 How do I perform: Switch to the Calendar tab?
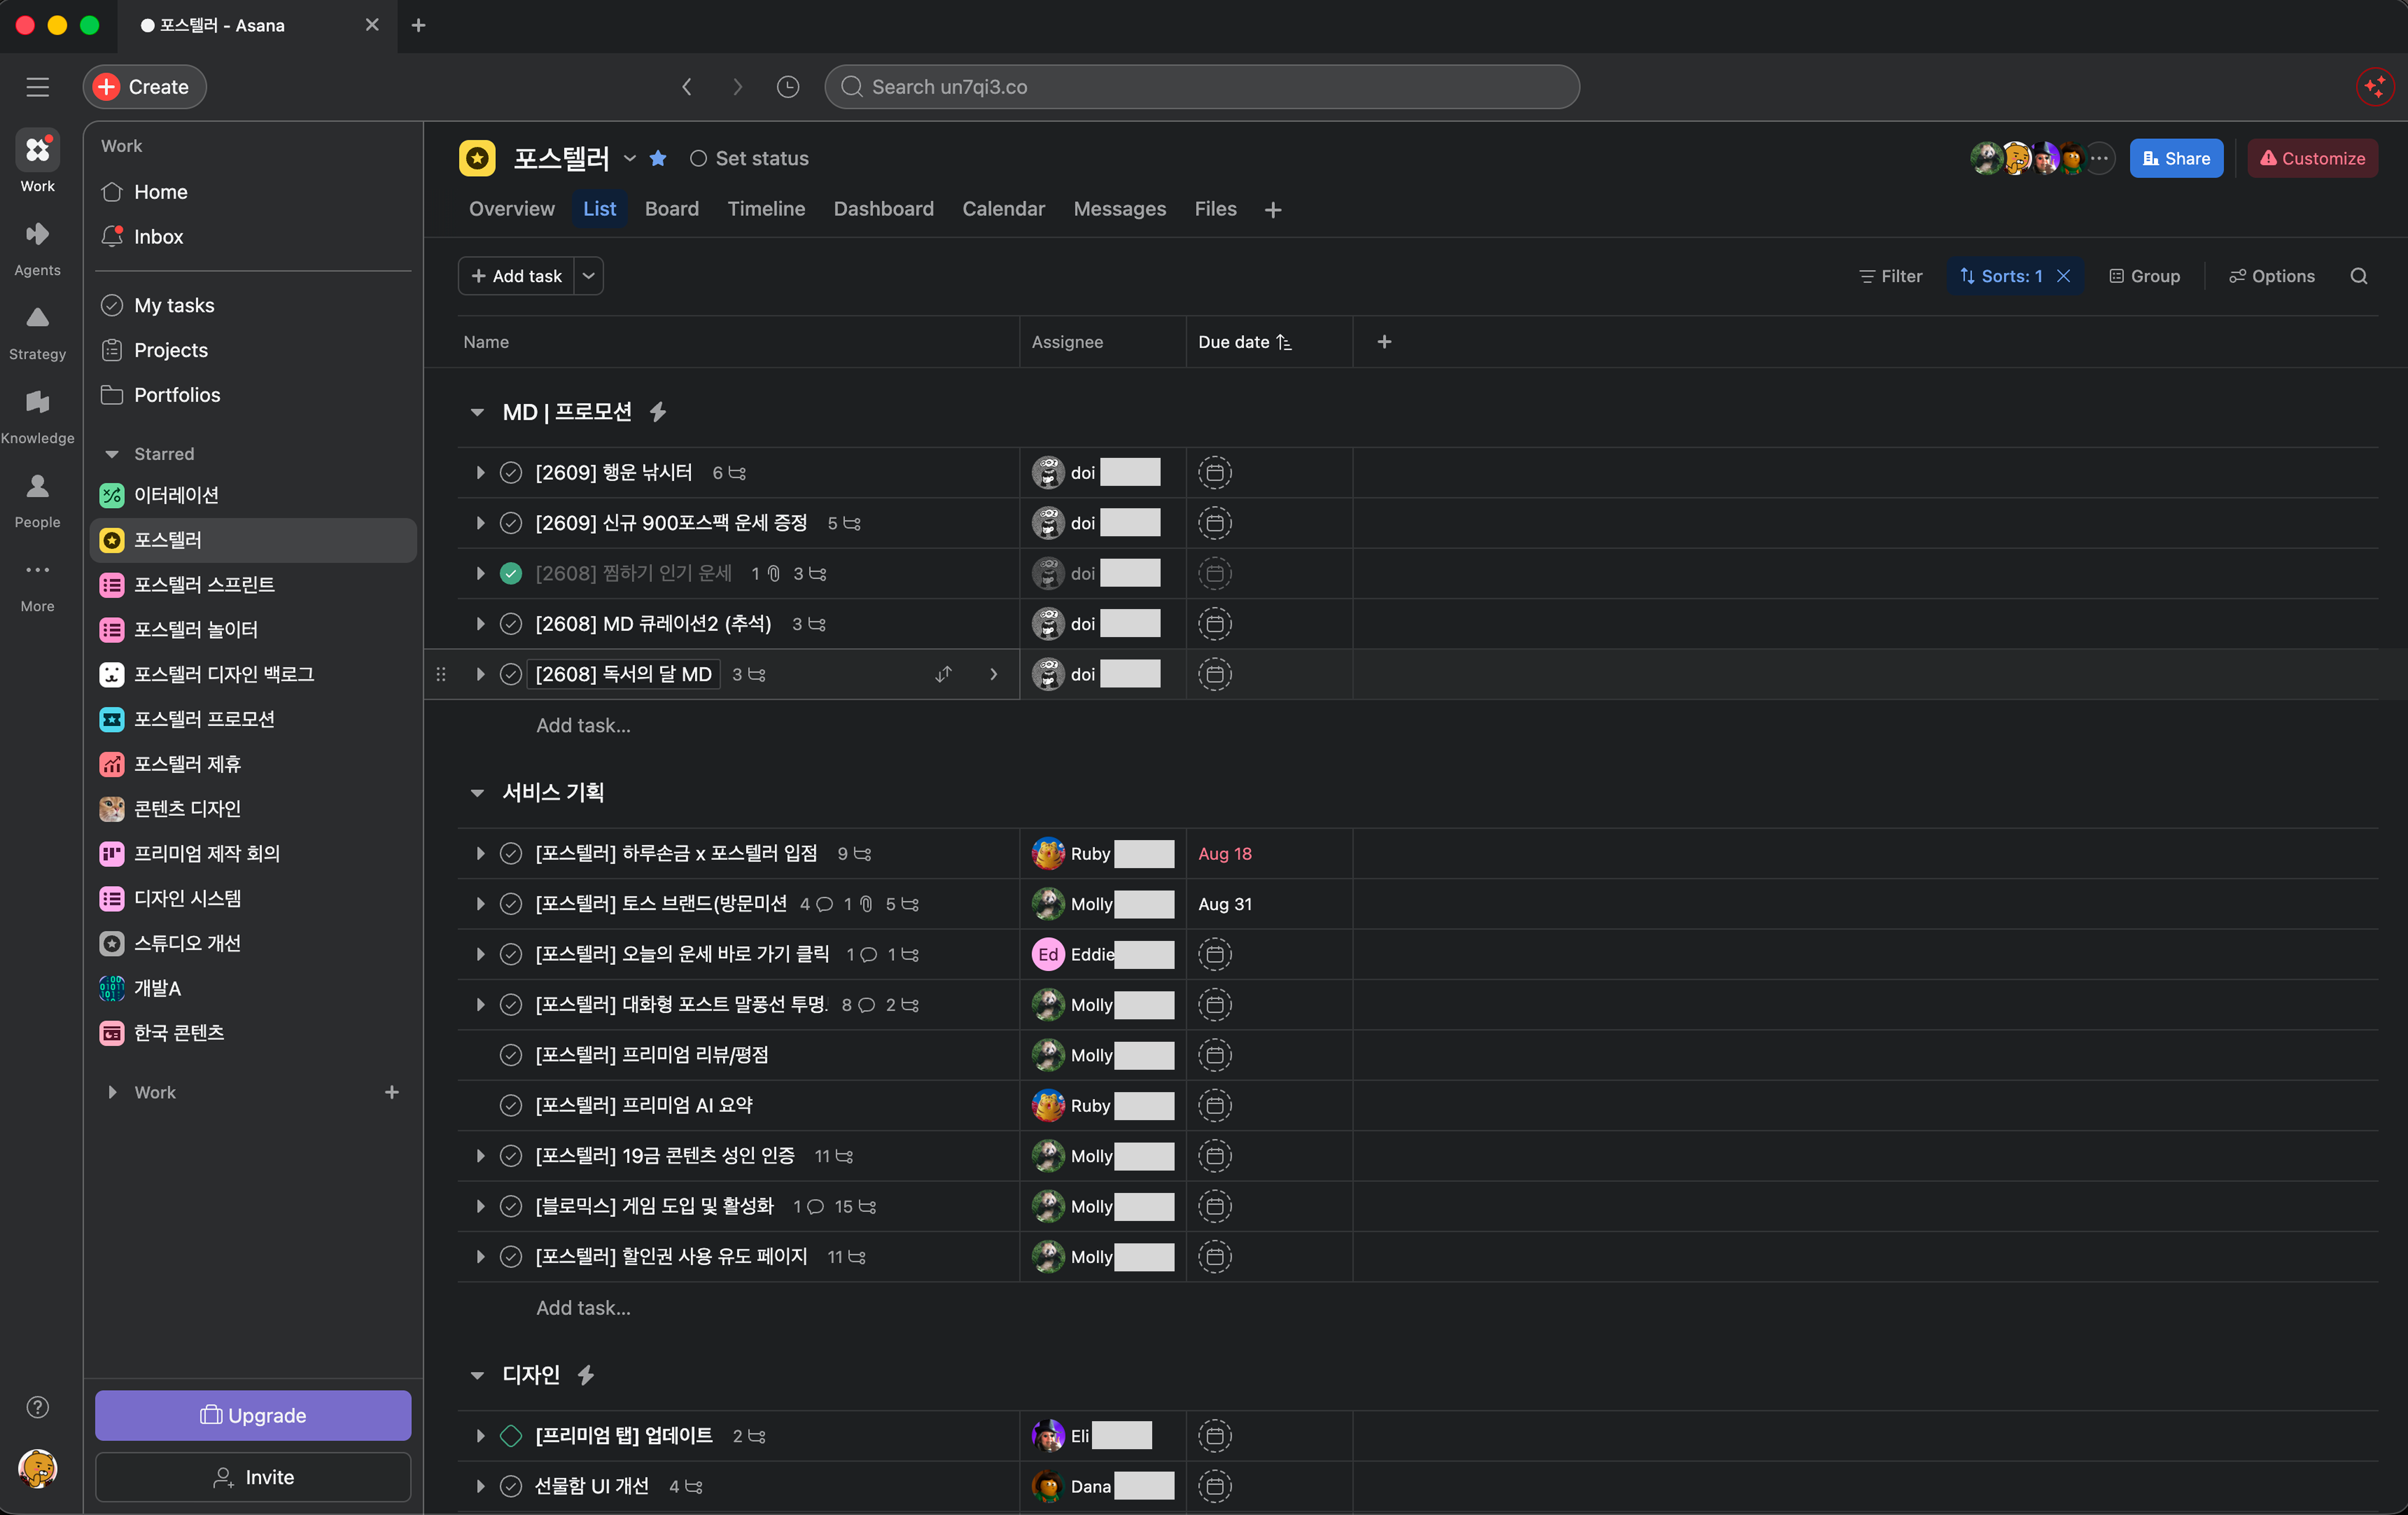point(1003,209)
